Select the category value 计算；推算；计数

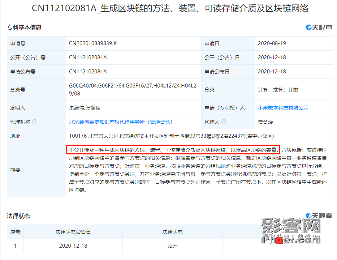coord(278,90)
